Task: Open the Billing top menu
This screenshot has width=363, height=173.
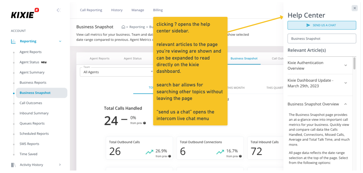Action: coord(158,10)
